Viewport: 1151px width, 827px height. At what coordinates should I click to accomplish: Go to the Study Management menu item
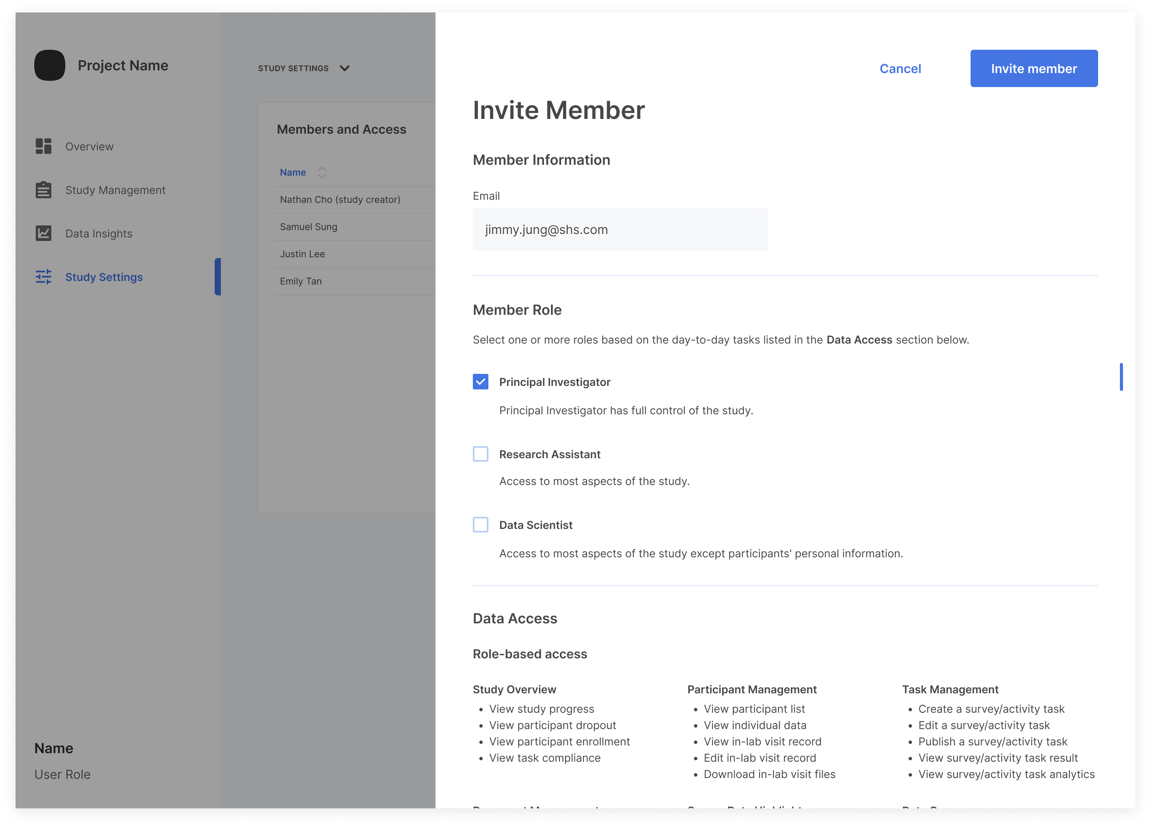tap(115, 190)
